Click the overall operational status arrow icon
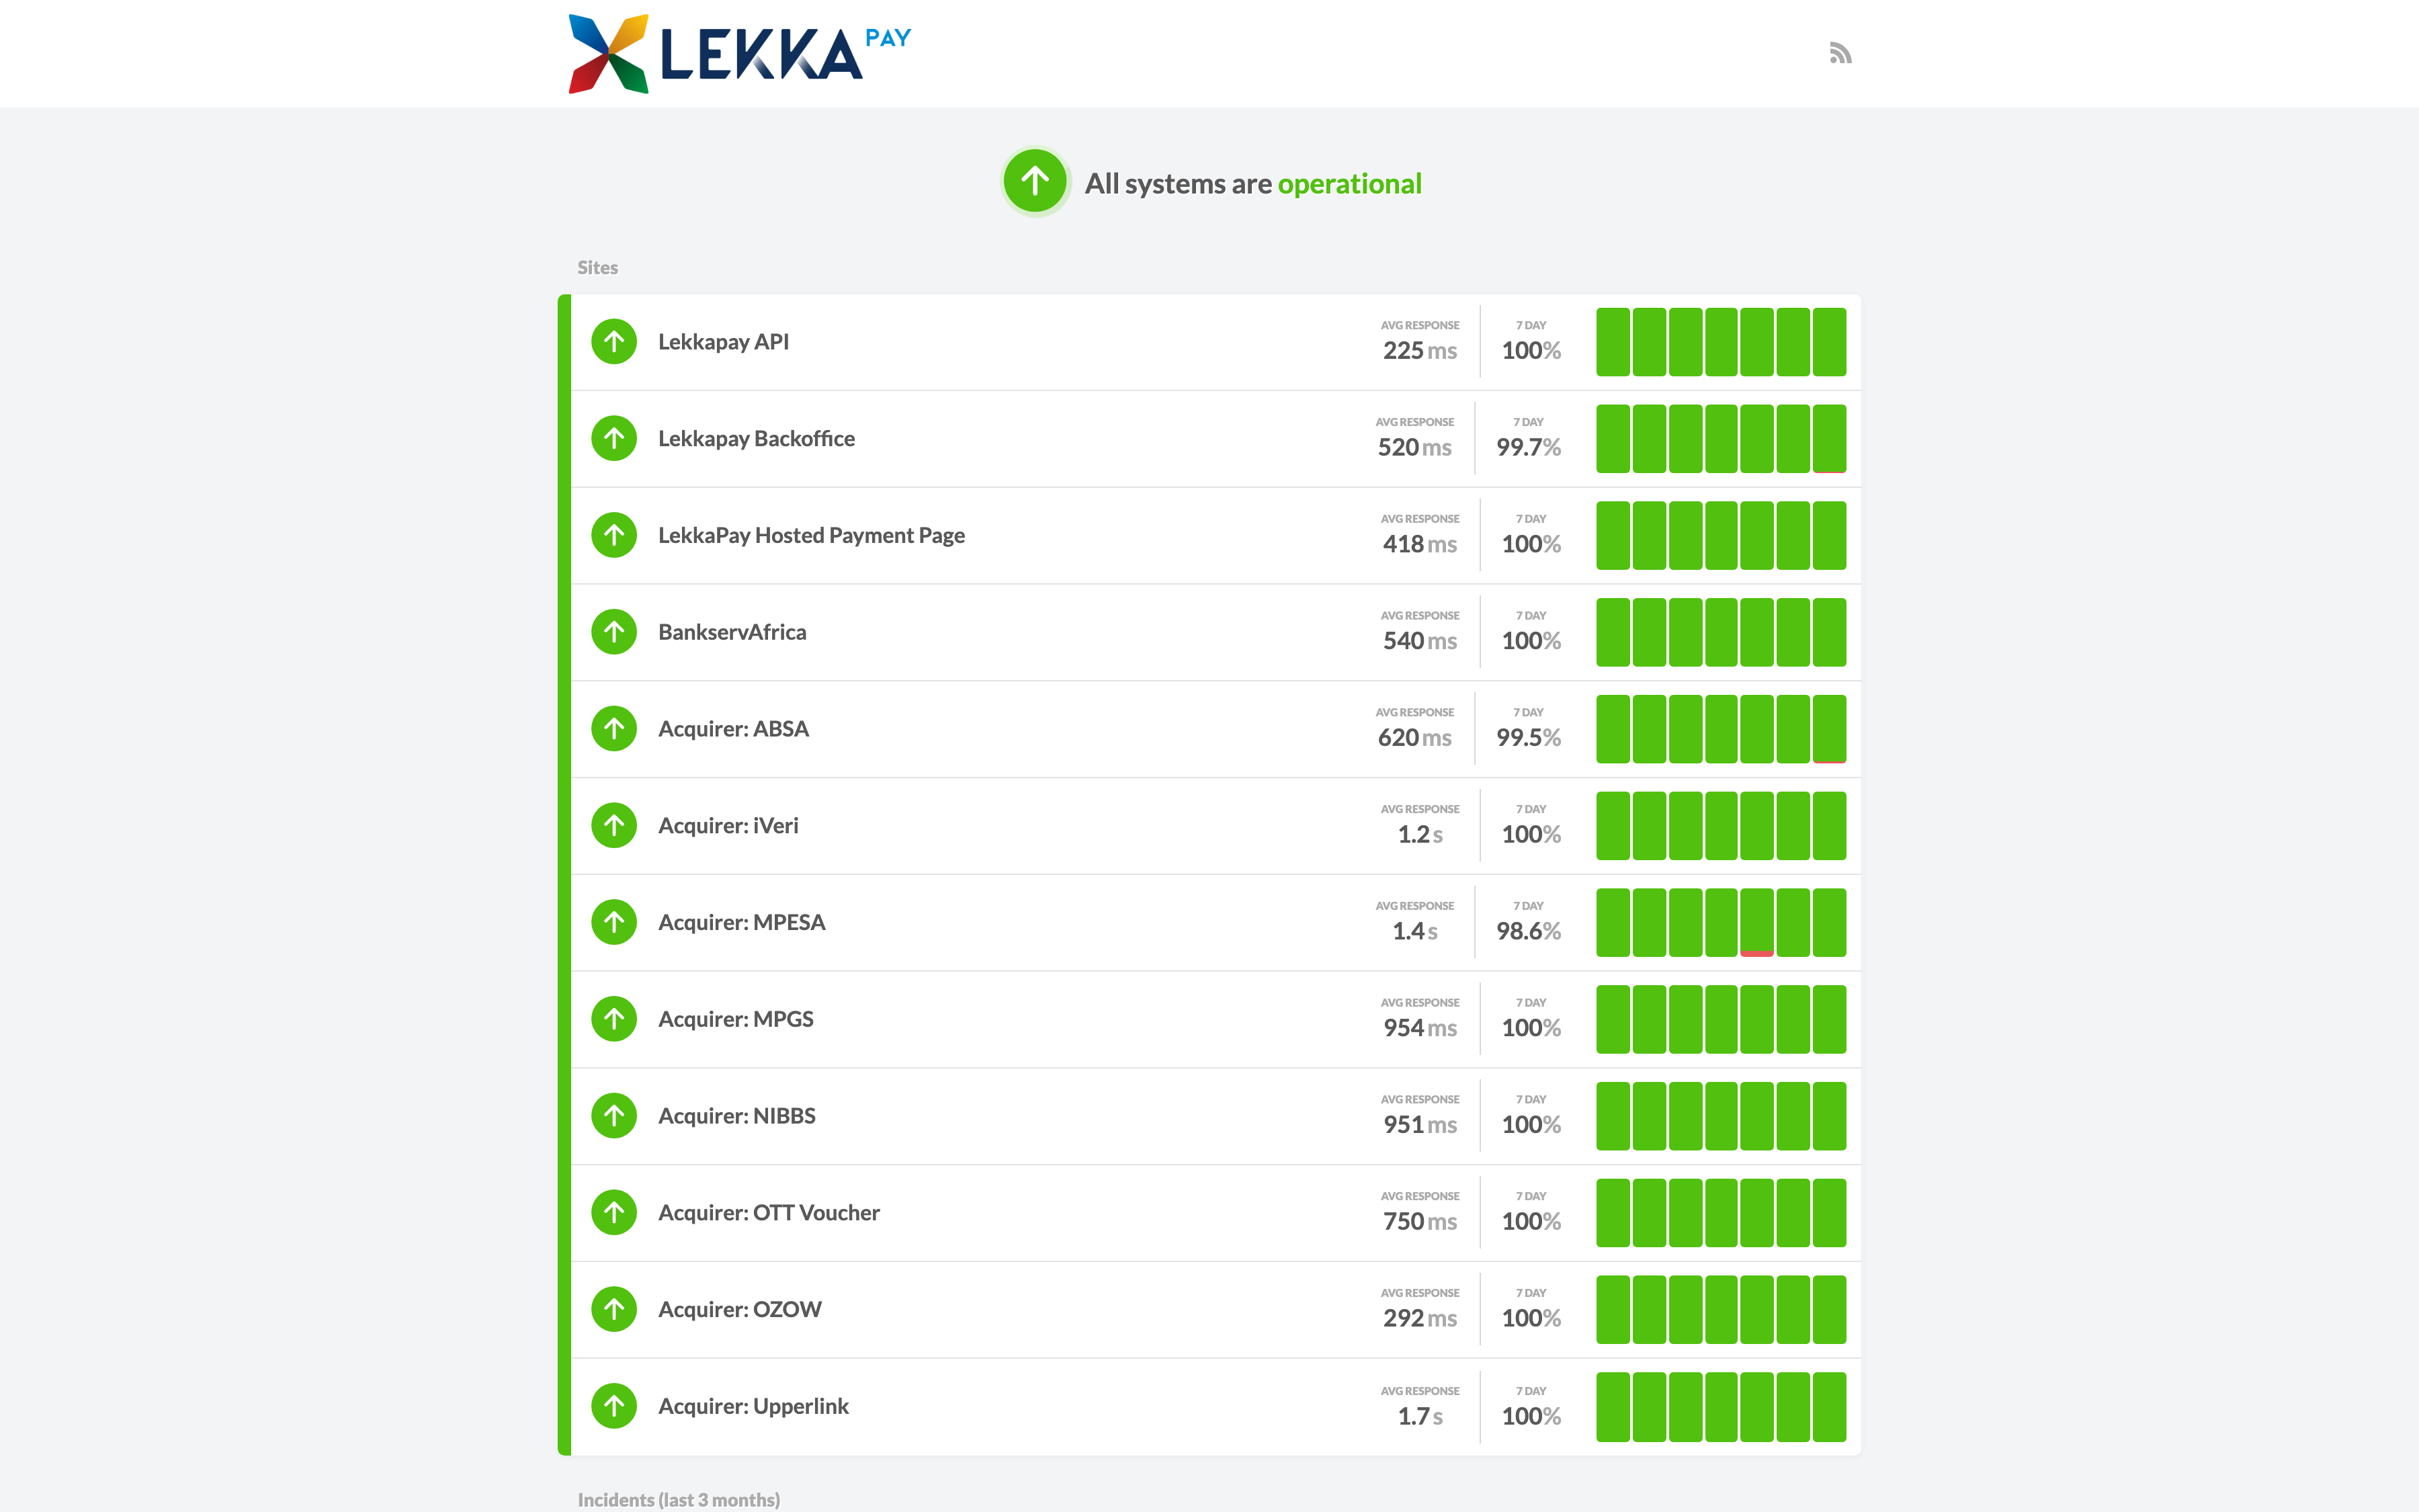2419x1512 pixels. [x=1035, y=181]
